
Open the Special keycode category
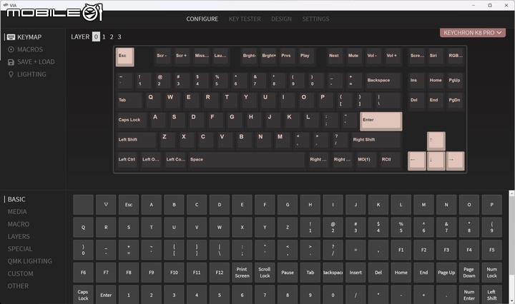(20, 249)
